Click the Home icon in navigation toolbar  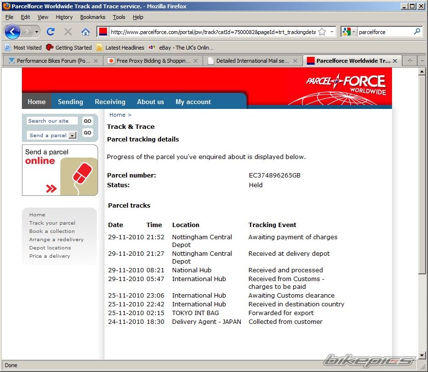(x=86, y=32)
